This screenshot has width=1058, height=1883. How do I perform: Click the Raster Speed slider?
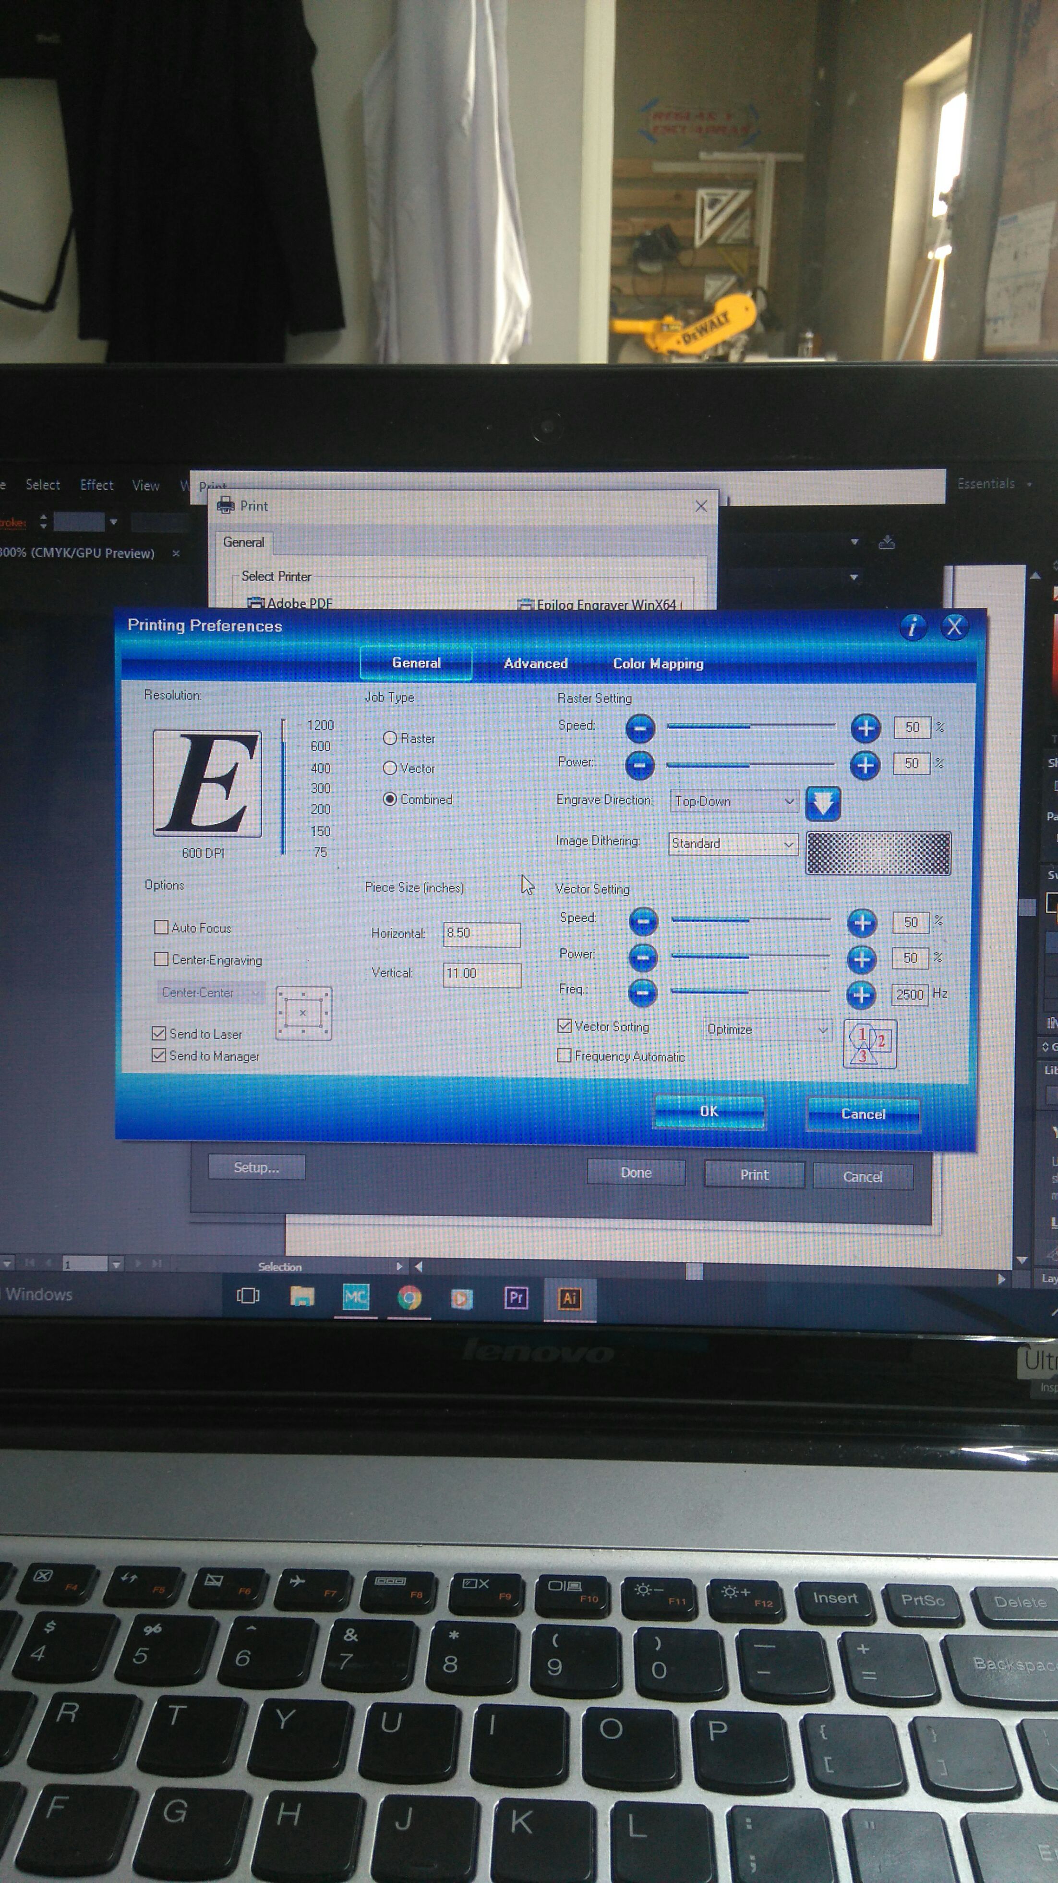tap(752, 726)
